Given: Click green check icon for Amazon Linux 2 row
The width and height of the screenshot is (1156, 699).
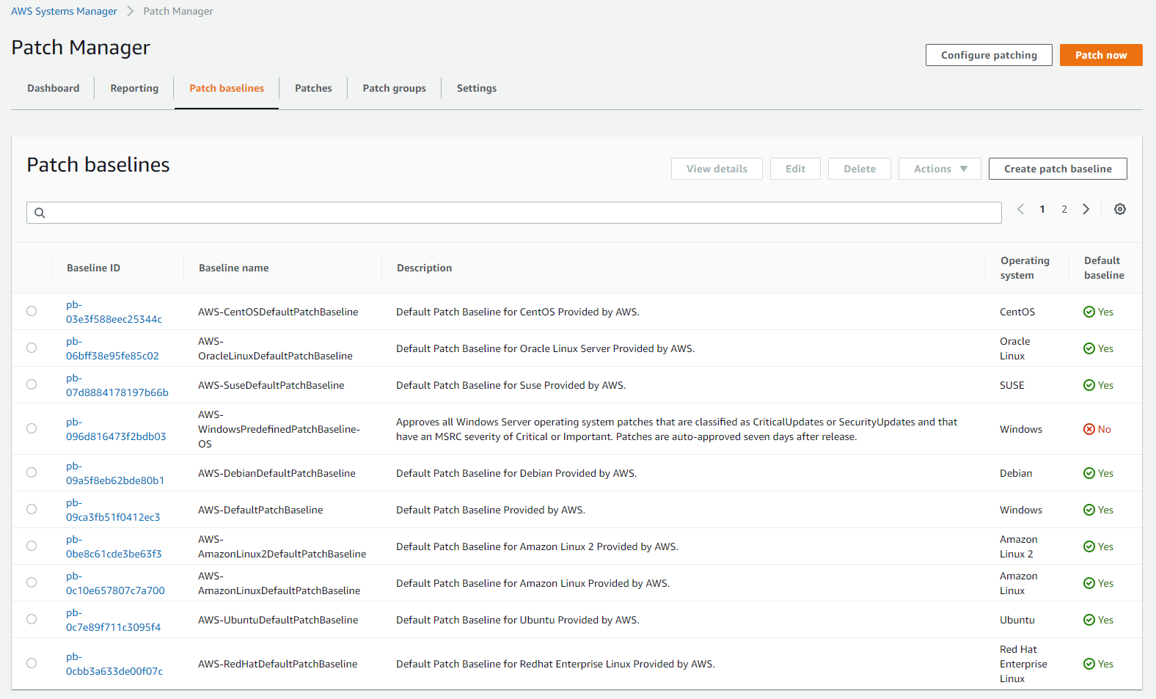Looking at the screenshot, I should (1089, 546).
